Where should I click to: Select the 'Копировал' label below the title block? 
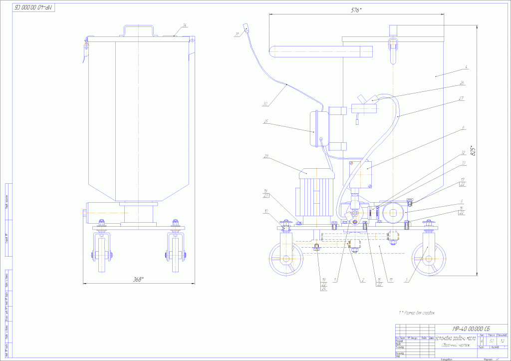coord(446,360)
